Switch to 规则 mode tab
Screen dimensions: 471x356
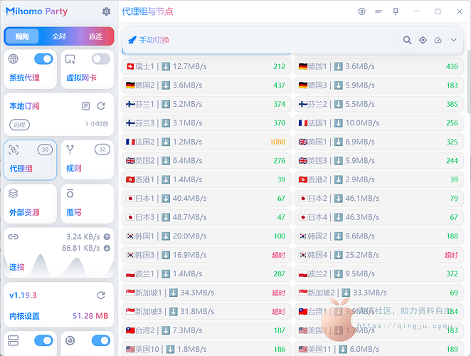[22, 36]
